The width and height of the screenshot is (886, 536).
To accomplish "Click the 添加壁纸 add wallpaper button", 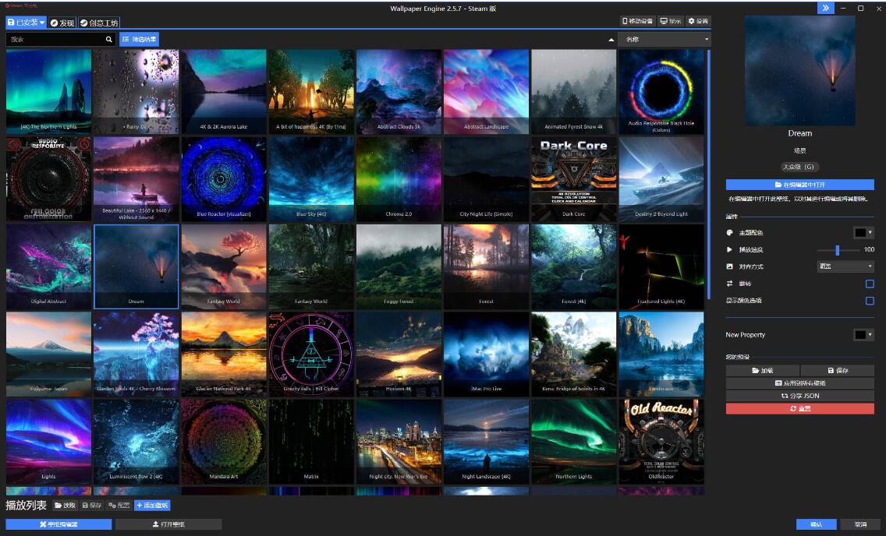I will point(152,505).
